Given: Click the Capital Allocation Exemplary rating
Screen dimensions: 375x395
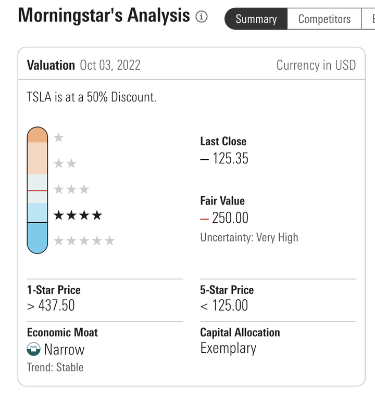Looking at the screenshot, I should click(x=228, y=348).
